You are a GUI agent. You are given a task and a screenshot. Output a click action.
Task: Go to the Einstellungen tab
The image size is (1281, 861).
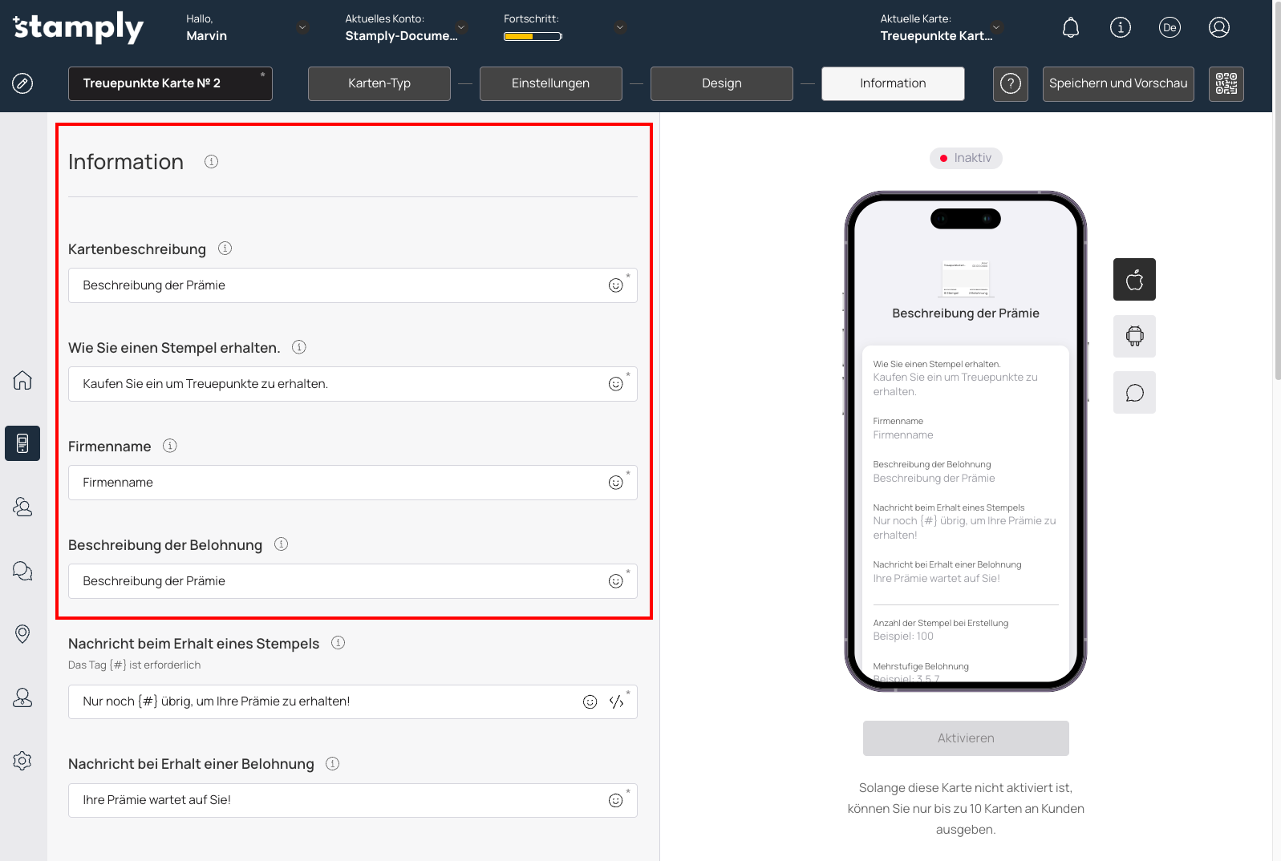550,83
